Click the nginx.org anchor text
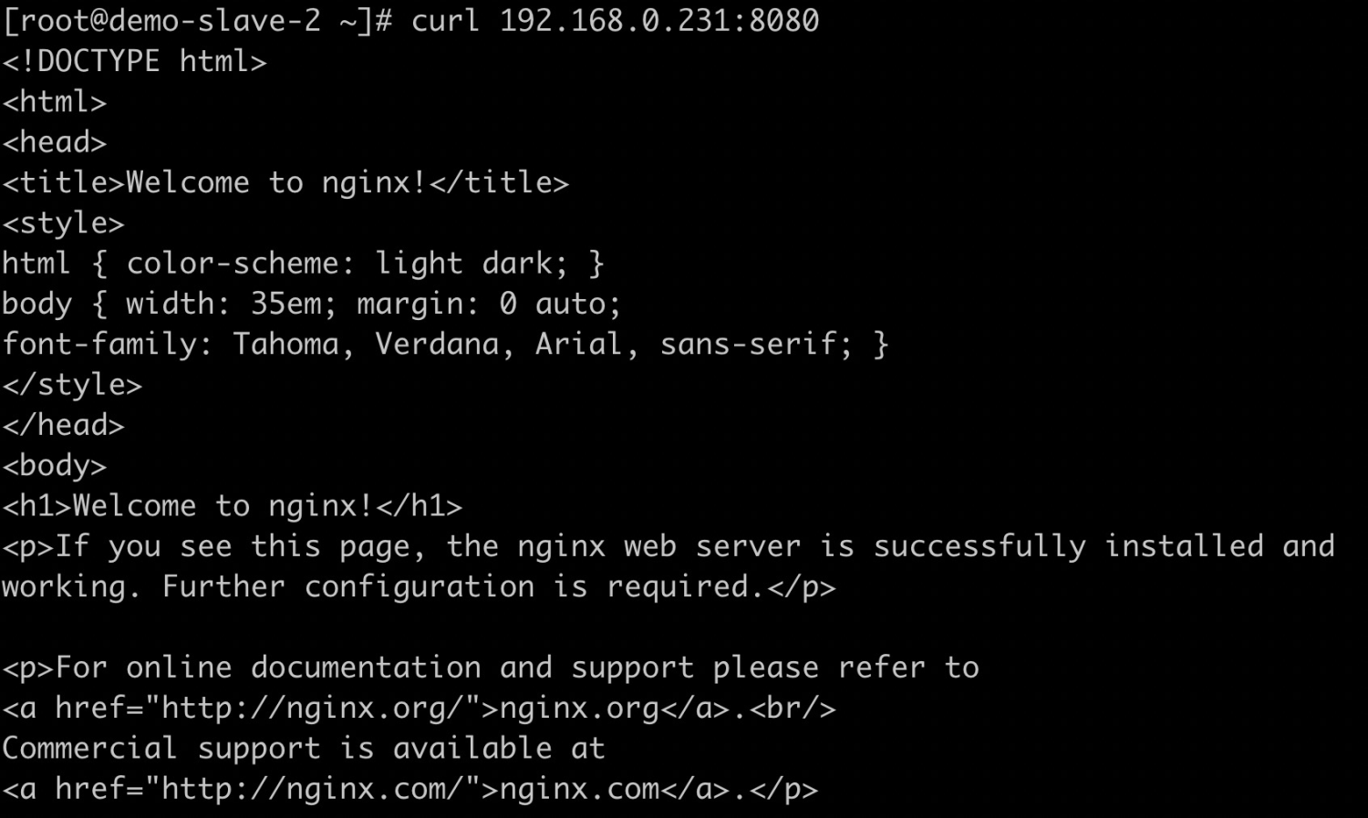Viewport: 1368px width, 818px height. click(x=579, y=709)
